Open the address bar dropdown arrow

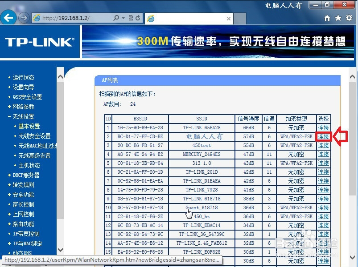[x=123, y=18]
